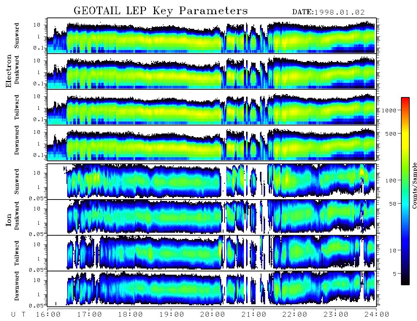Click the 24:00 time tick label
This screenshot has width=417, height=321.
click(377, 315)
